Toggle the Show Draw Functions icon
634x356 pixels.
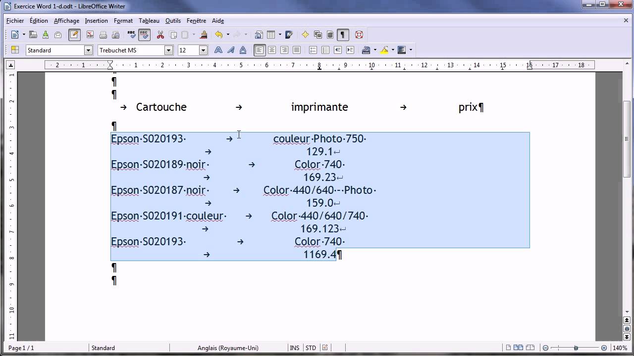[289, 35]
